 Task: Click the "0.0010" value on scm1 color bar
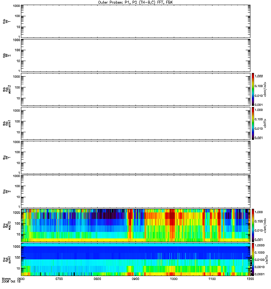pyautogui.click(x=259, y=267)
